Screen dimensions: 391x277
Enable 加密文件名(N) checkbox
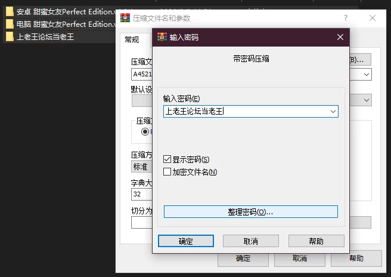(x=167, y=171)
